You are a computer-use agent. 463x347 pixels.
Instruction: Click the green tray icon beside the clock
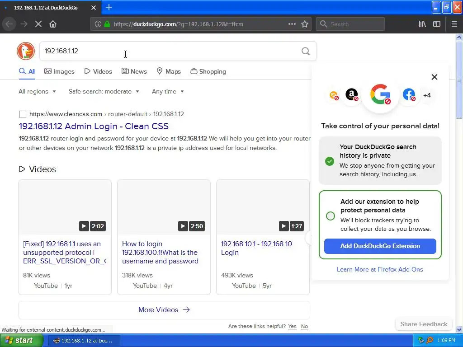(x=421, y=341)
